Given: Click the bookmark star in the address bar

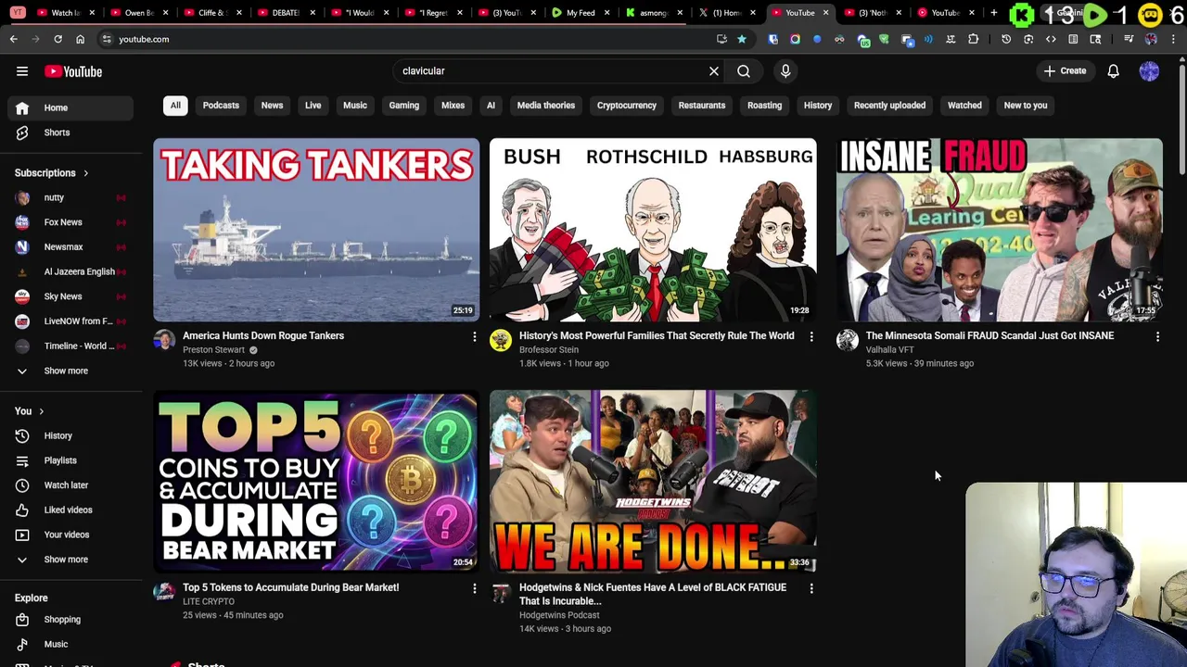Looking at the screenshot, I should click(x=742, y=39).
